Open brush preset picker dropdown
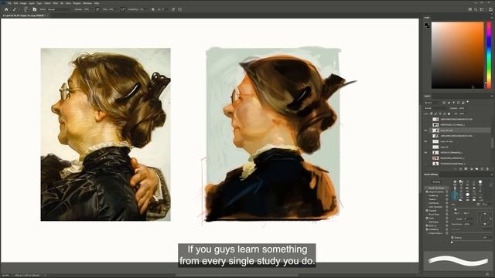 point(26,9)
